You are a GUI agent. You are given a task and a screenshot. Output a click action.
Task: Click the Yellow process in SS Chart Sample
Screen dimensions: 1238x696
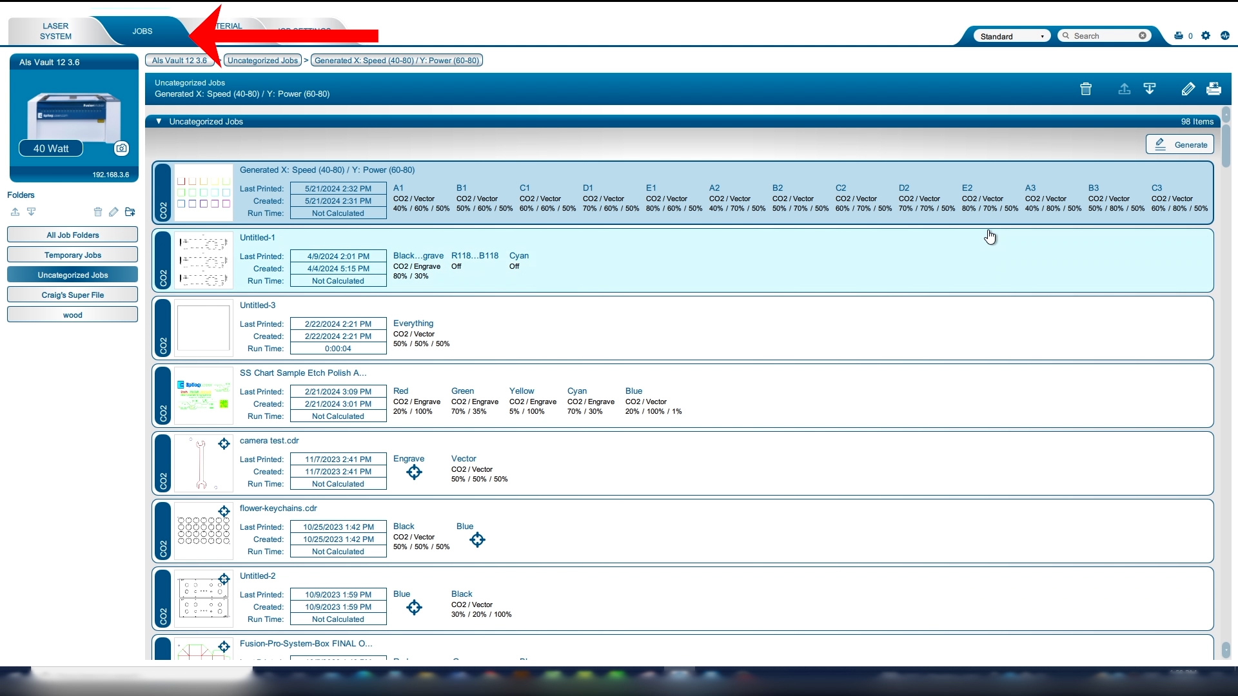pos(533,401)
